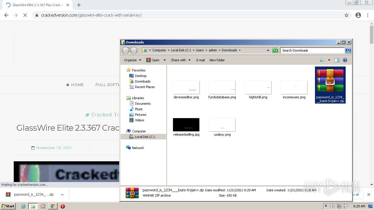Screen dimensions: 374x210
Task: Click admin segment in address breadcrumb
Action: tap(213, 50)
